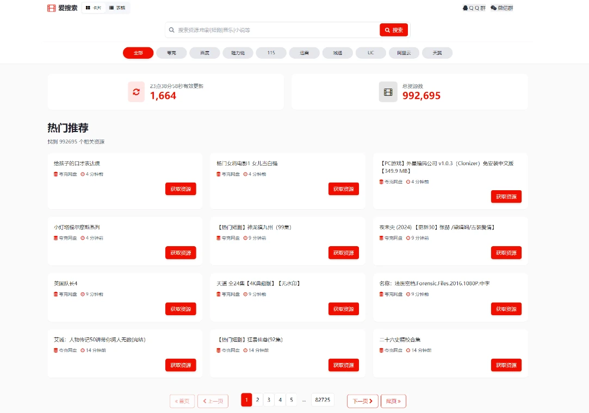589x413 pixels.
Task: Go to page 4
Action: click(280, 400)
